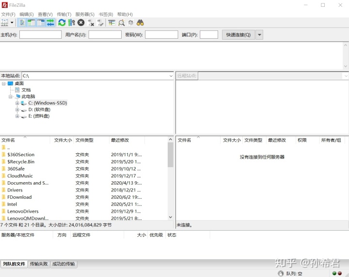The image size is (349, 277).
Task: Select the E: (资料盘) drive label
Action: (39, 116)
